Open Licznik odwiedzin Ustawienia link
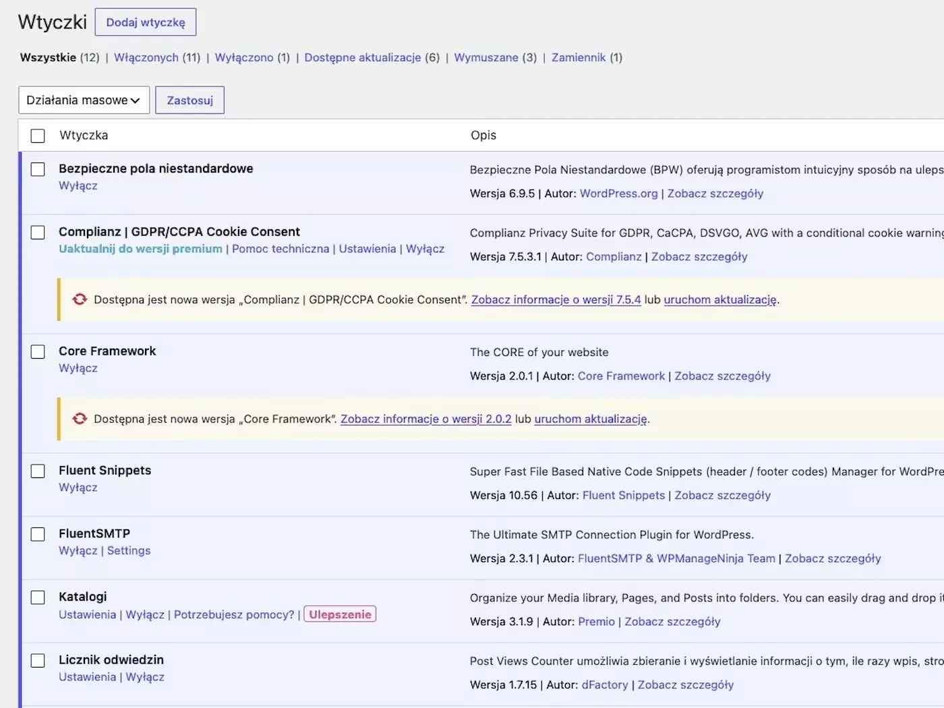 pyautogui.click(x=88, y=677)
